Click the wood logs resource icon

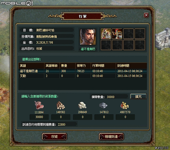click(x=61, y=105)
